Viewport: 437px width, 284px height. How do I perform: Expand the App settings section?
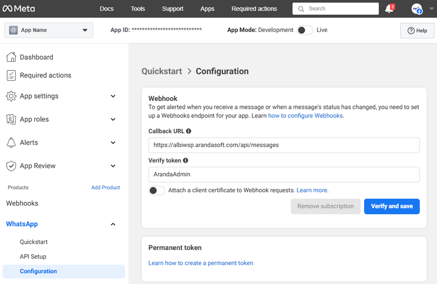(x=113, y=96)
